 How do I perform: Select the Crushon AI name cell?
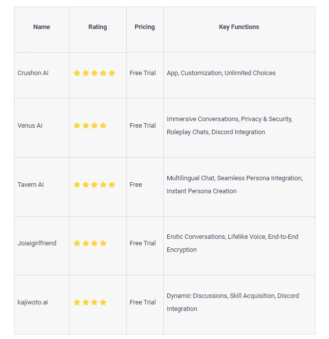click(33, 73)
